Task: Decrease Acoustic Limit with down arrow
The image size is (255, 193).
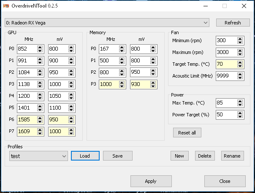Action: point(240,78)
